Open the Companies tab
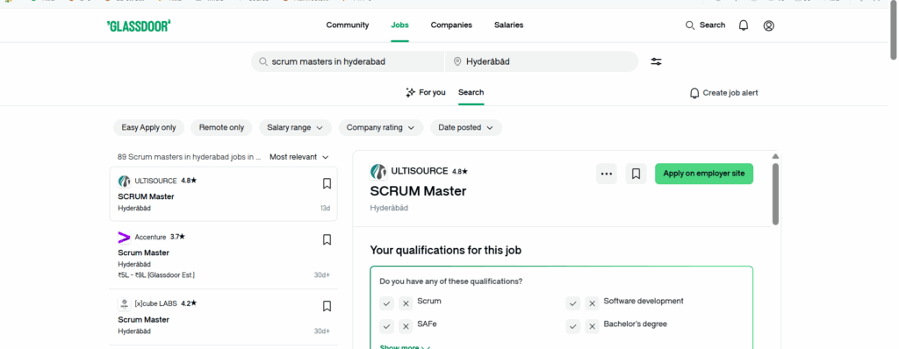 (451, 25)
